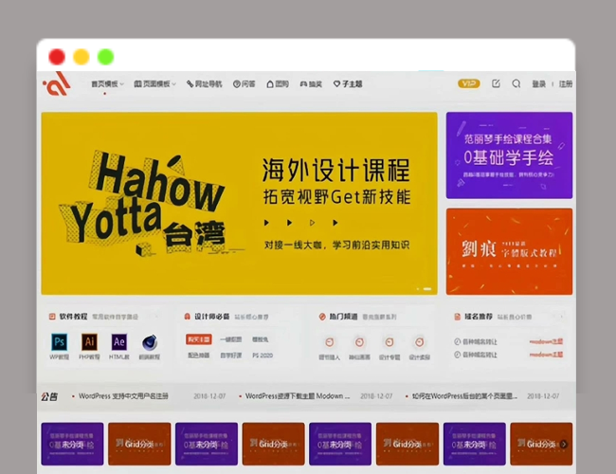Open the After Effects Ae tutorial icon
This screenshot has width=616, height=474.
pos(119,341)
